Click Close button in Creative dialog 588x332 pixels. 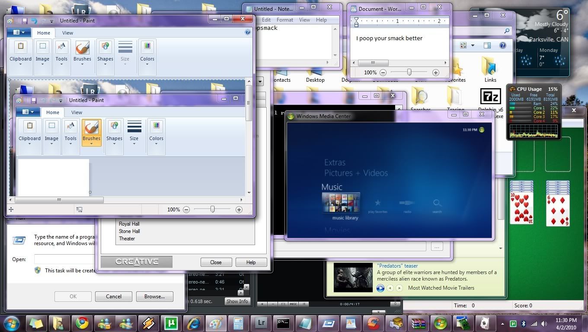coord(216,262)
